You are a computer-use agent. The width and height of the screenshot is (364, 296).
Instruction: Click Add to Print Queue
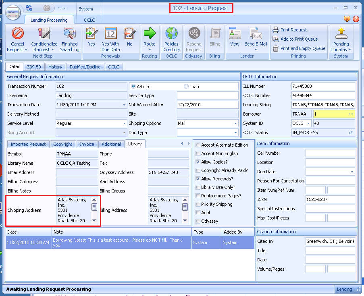point(299,39)
